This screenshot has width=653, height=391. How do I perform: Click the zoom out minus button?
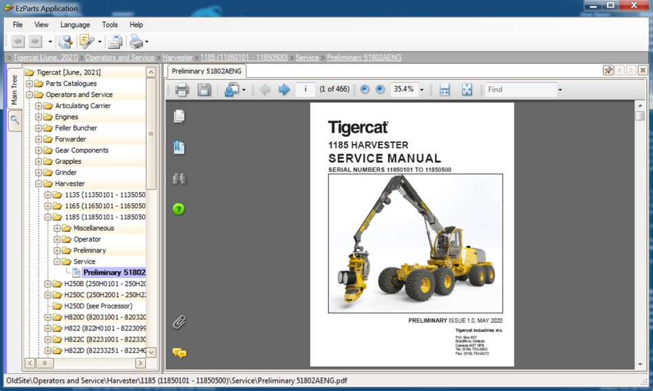[365, 89]
